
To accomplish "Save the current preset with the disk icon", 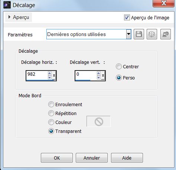I will (x=139, y=34).
